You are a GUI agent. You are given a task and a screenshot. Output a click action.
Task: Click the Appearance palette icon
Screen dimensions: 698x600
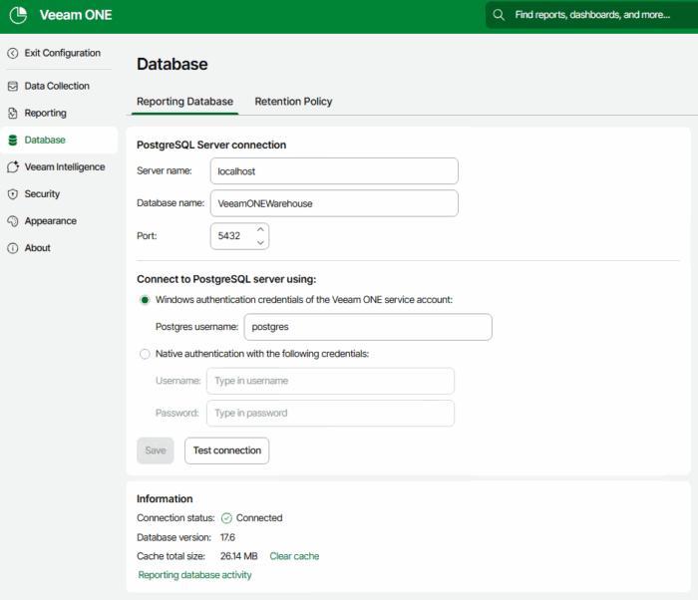click(x=13, y=221)
